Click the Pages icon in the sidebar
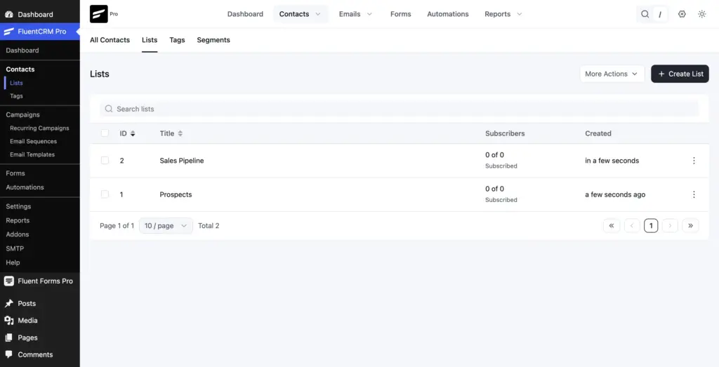 (8, 338)
